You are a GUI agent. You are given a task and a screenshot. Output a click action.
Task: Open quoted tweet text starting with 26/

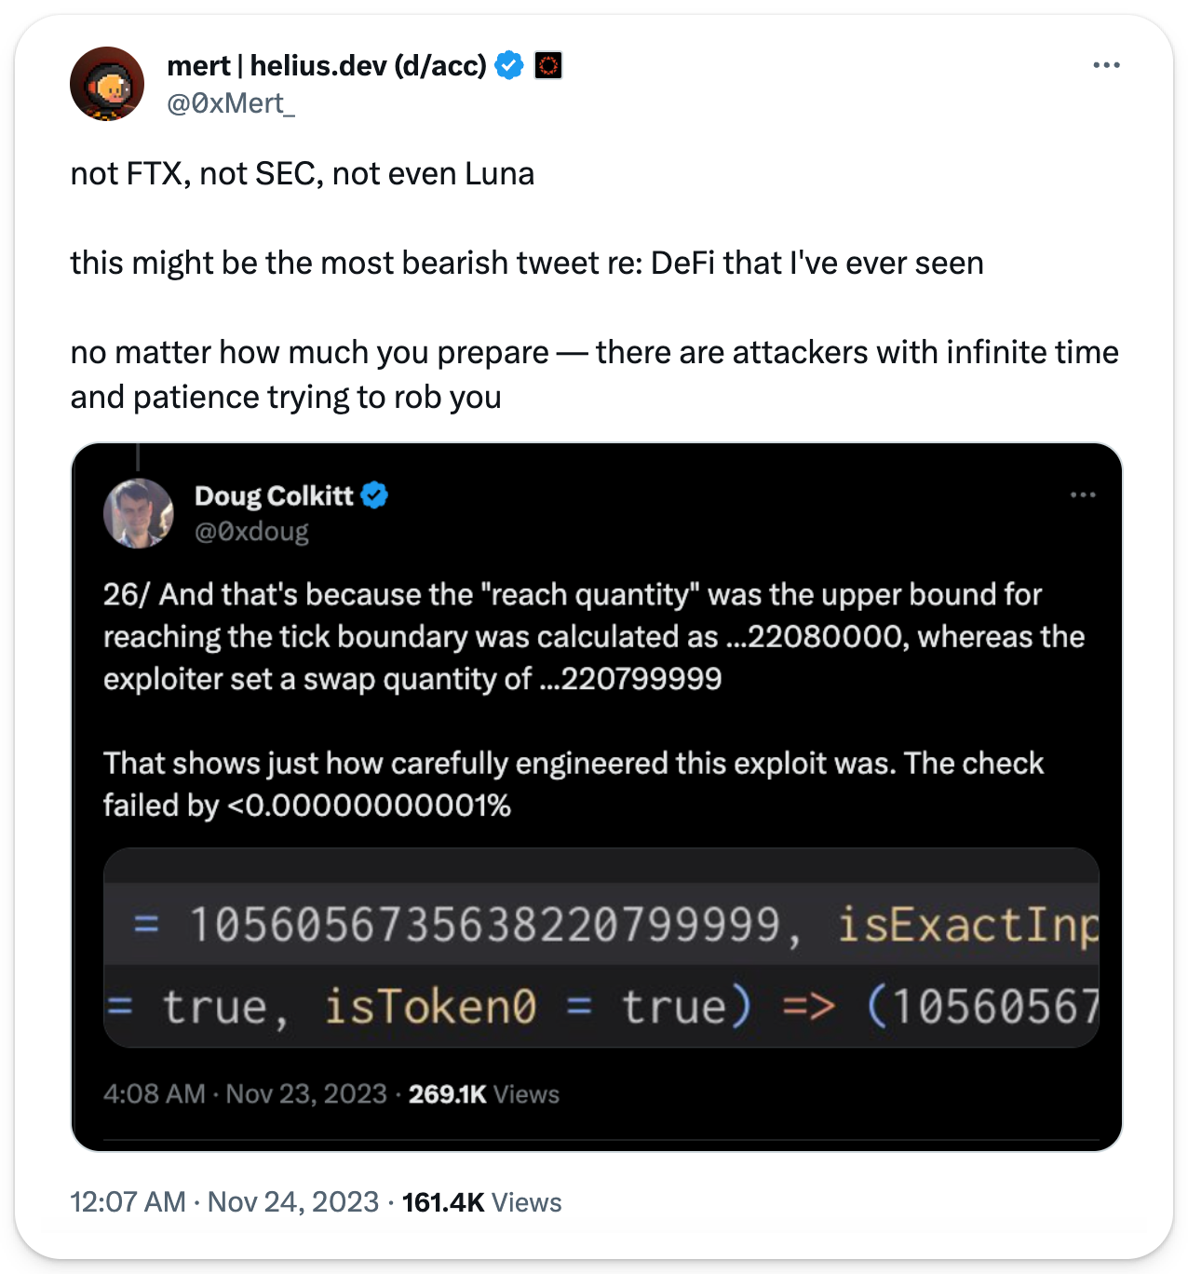(x=593, y=636)
